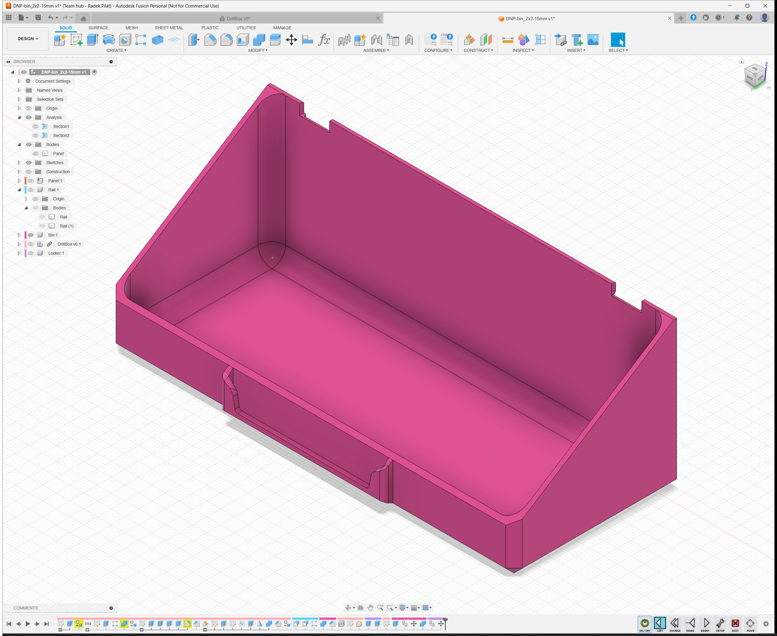Click the ON/OFF button bottom right

tap(645, 625)
